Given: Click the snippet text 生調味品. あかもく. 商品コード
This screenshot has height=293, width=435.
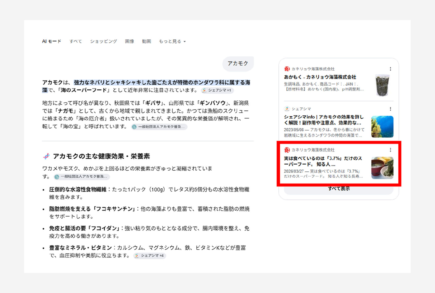Looking at the screenshot, I should 324,87.
